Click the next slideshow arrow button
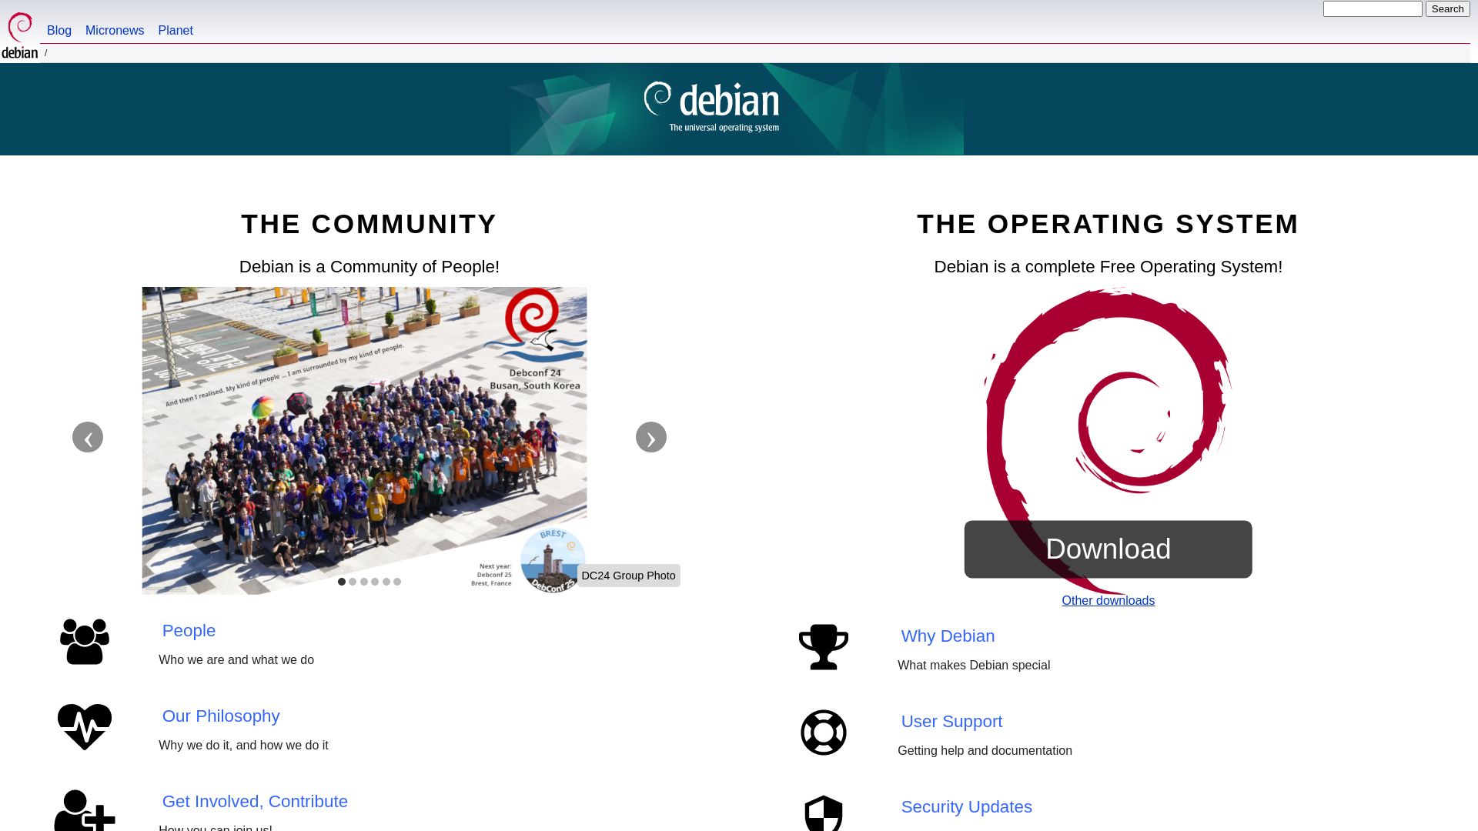The height and width of the screenshot is (831, 1478). [x=650, y=436]
